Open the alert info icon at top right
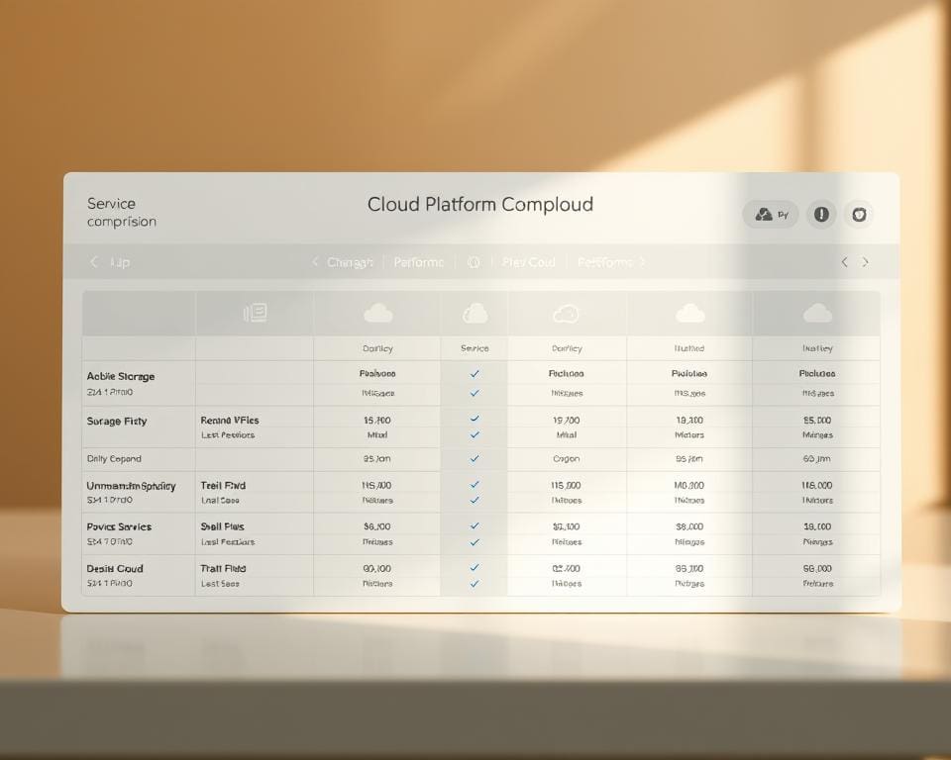The height and width of the screenshot is (760, 951). [820, 214]
